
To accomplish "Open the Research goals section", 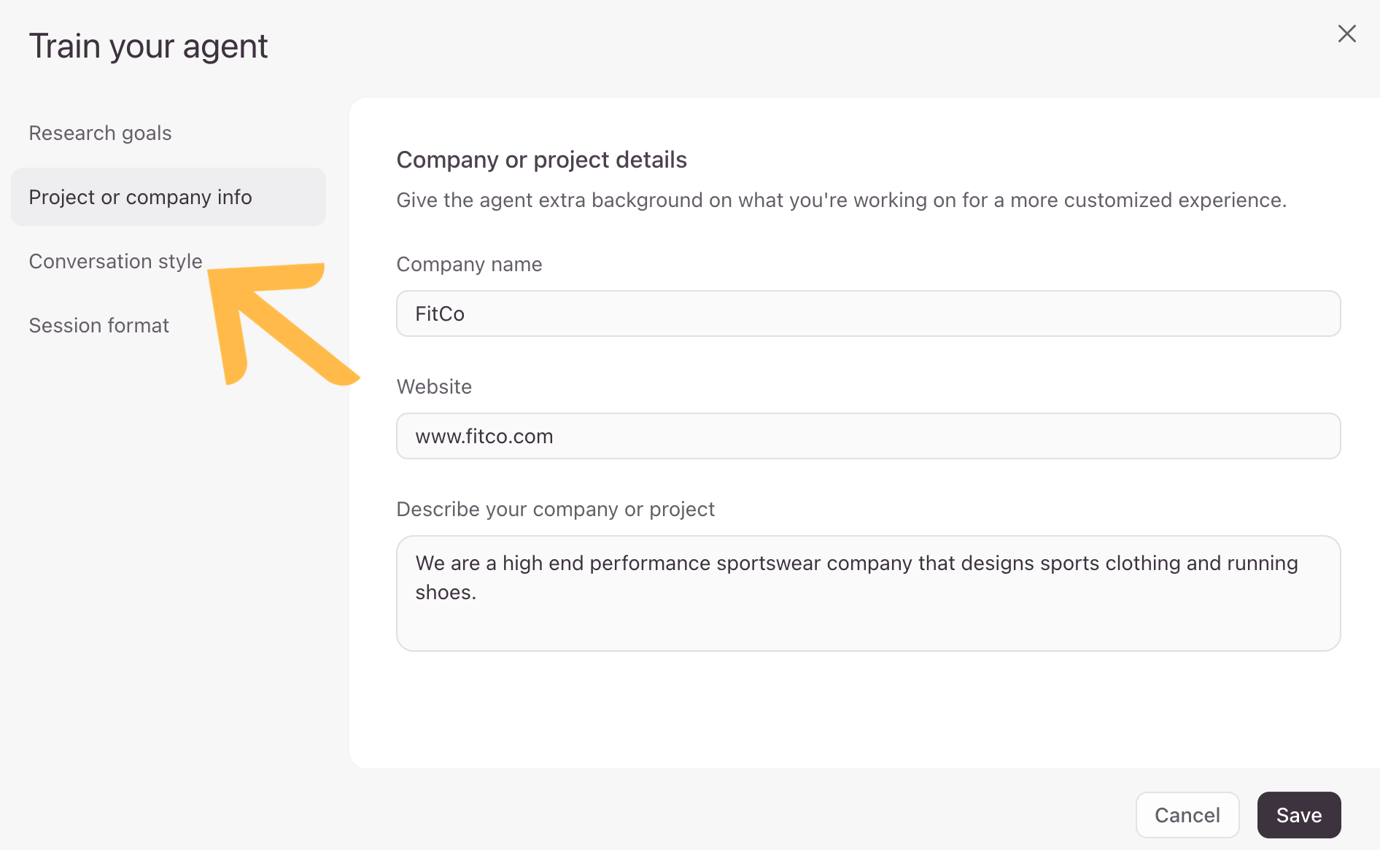I will (100, 133).
